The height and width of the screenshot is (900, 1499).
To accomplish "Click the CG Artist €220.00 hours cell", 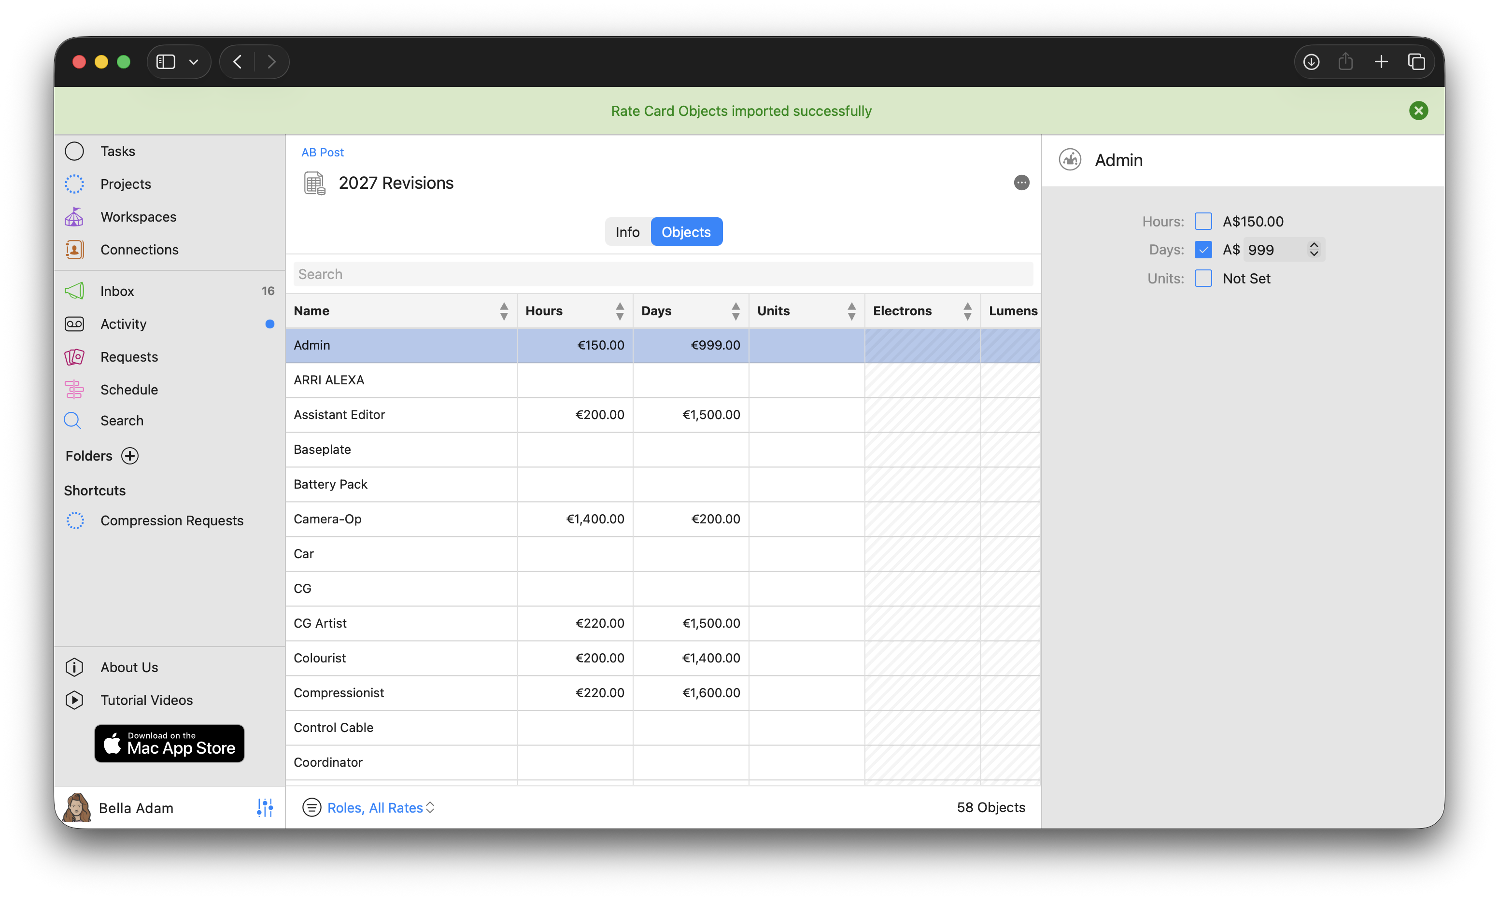I will [x=575, y=623].
